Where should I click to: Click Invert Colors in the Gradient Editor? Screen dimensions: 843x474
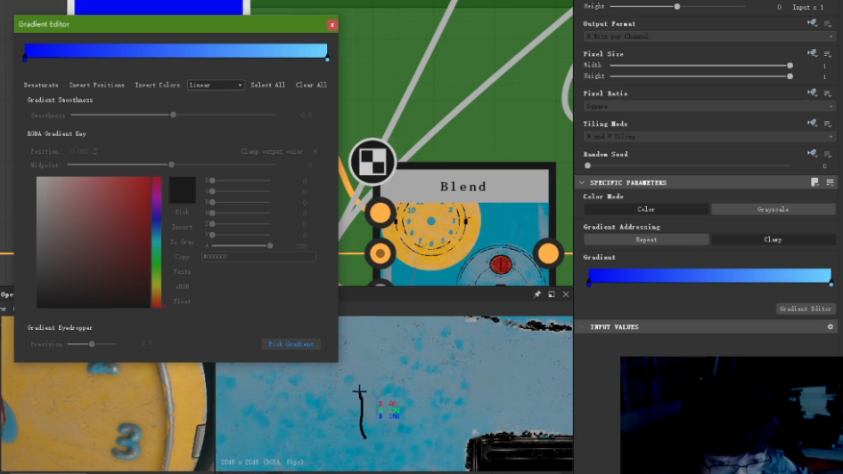[157, 85]
